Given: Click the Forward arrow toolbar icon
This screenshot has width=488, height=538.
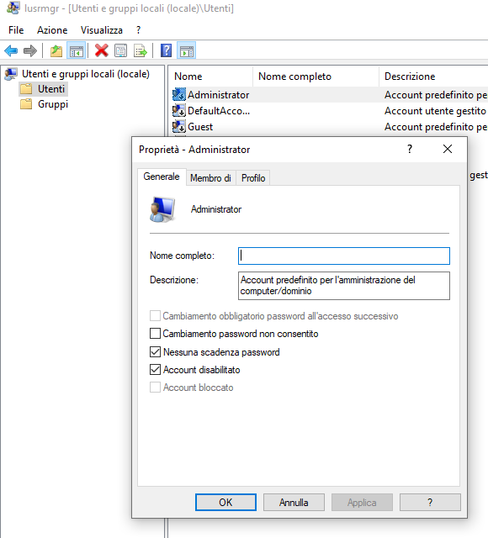Looking at the screenshot, I should click(30, 50).
